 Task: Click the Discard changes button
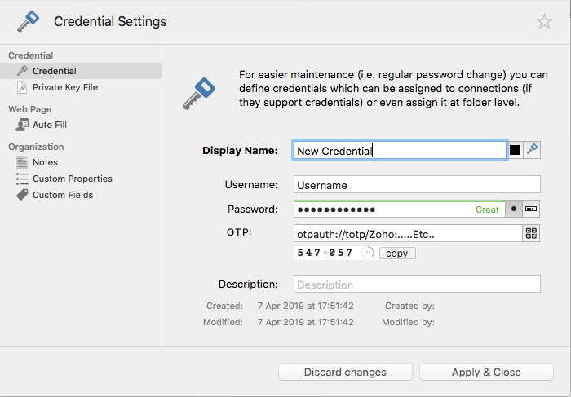pyautogui.click(x=345, y=372)
